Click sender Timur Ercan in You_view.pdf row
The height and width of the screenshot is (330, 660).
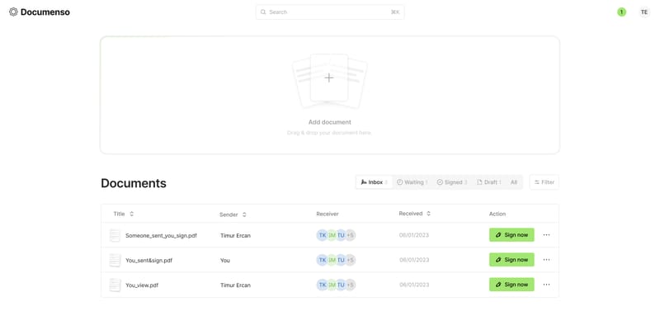click(235, 285)
